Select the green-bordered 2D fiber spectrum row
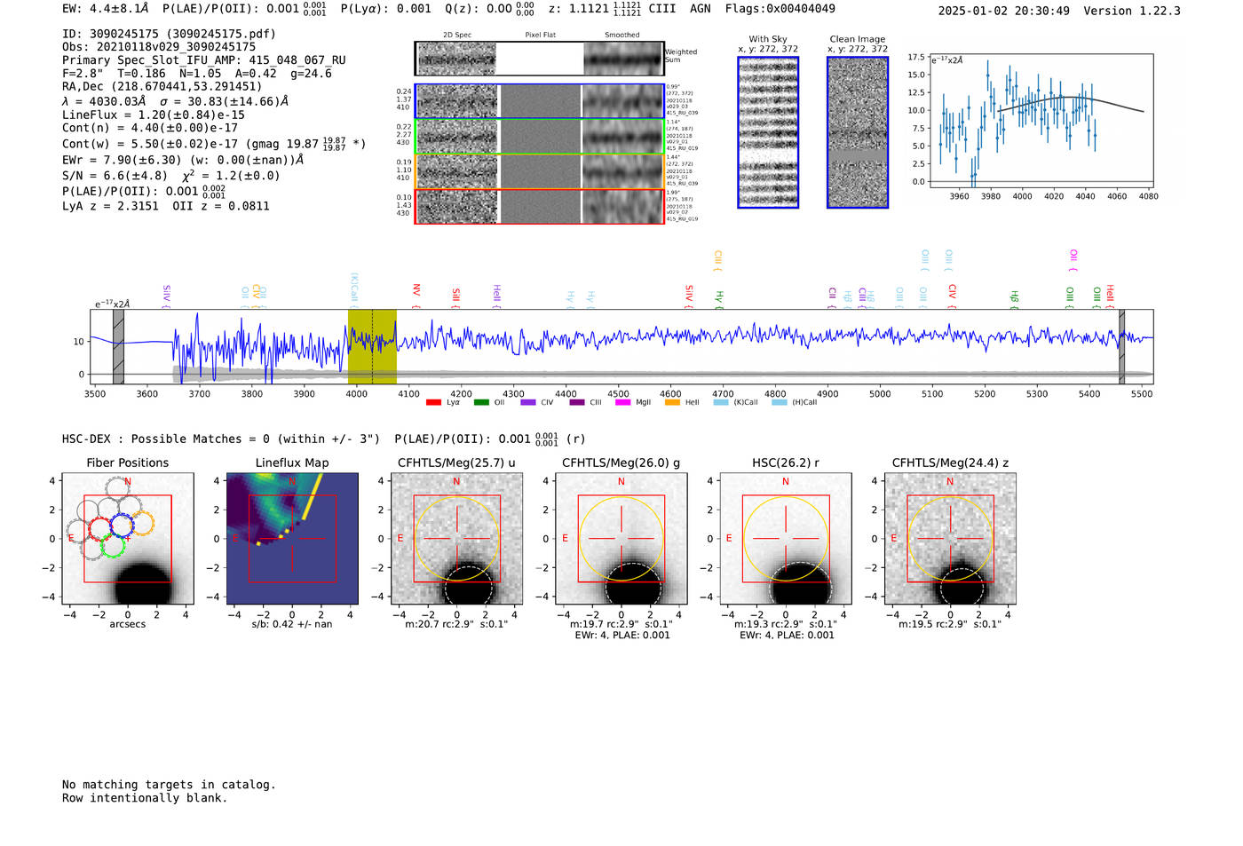The height and width of the screenshot is (846, 1243). (x=540, y=137)
